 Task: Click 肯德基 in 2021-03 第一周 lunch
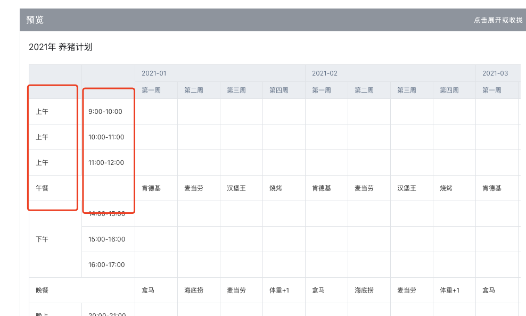(492, 188)
